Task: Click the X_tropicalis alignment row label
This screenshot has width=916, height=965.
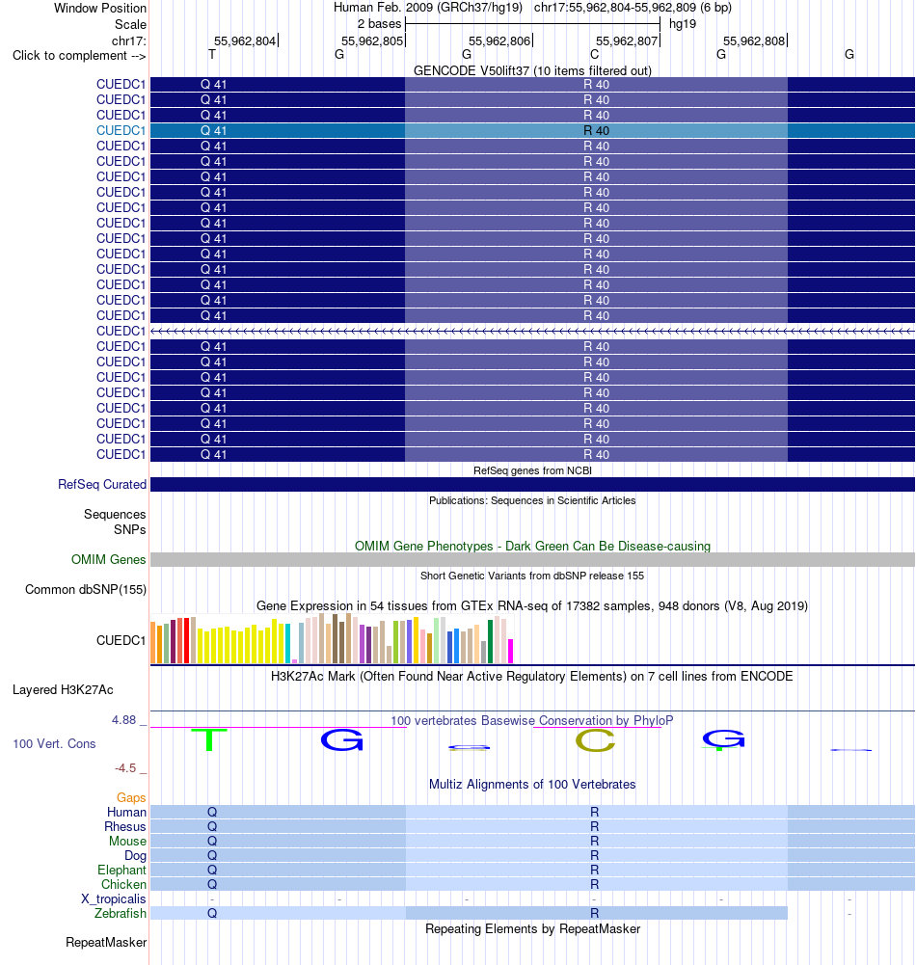Action: (114, 898)
